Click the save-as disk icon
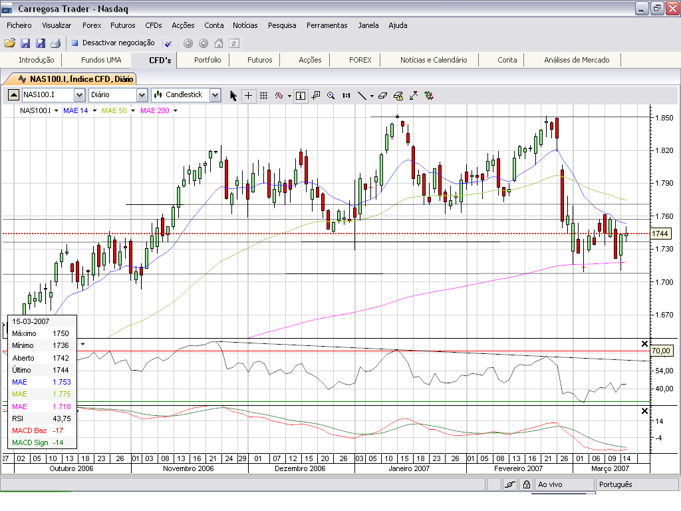This screenshot has width=681, height=511. (41, 43)
